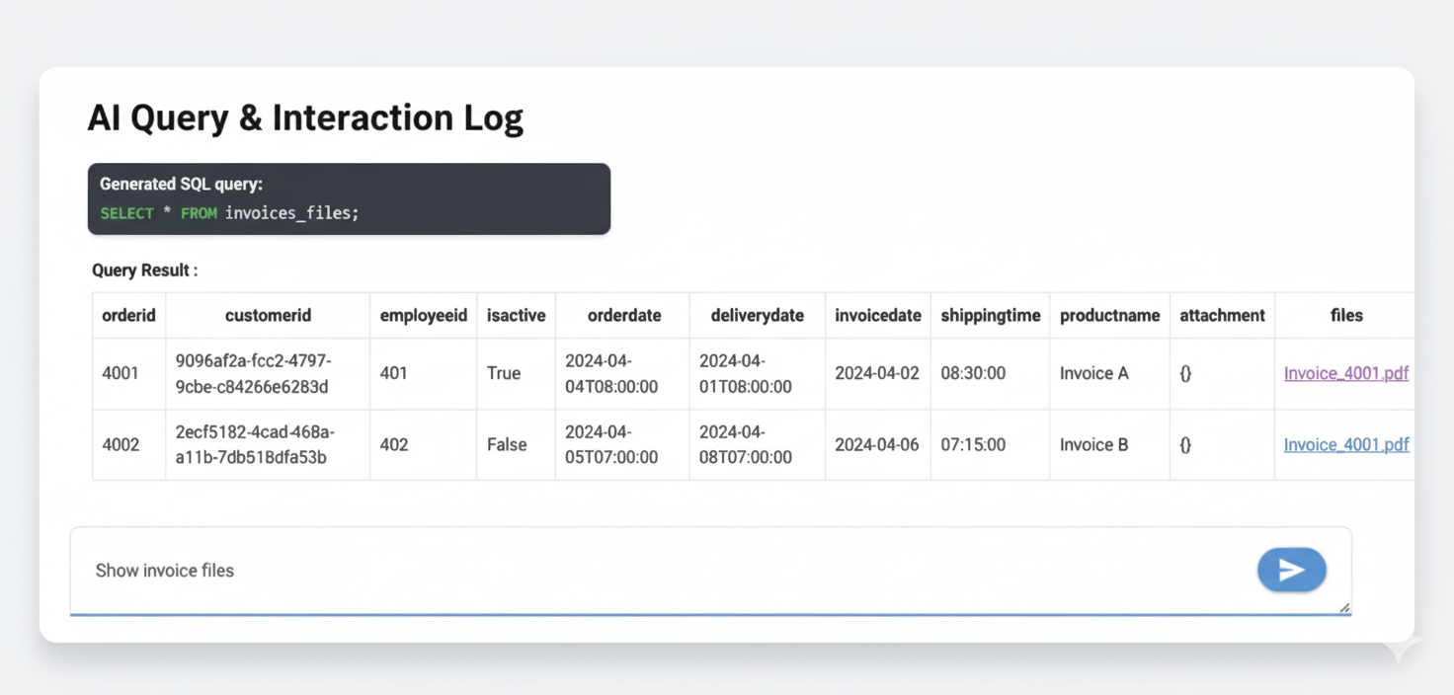This screenshot has width=1454, height=695.
Task: Click the 'False' isactive cell
Action: 507,444
